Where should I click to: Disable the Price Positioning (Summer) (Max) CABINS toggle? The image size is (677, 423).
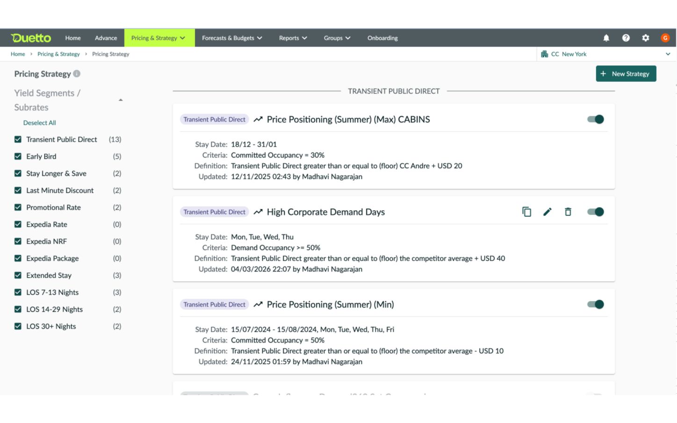point(595,119)
